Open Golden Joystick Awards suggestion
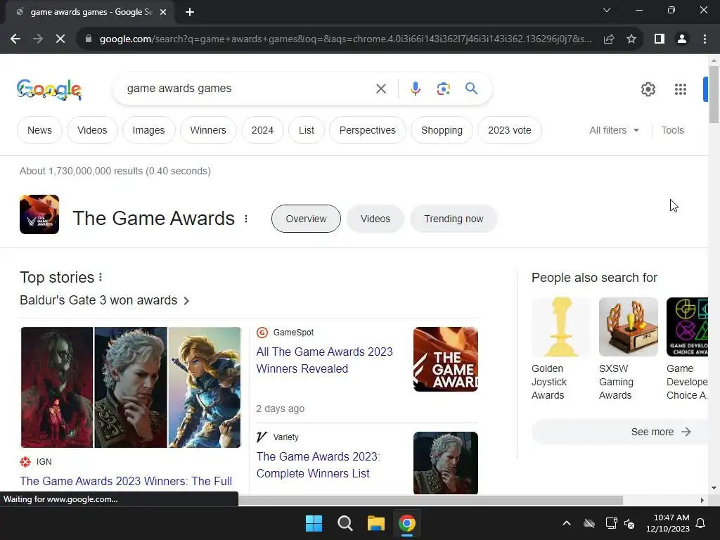The width and height of the screenshot is (720, 540). click(x=560, y=349)
